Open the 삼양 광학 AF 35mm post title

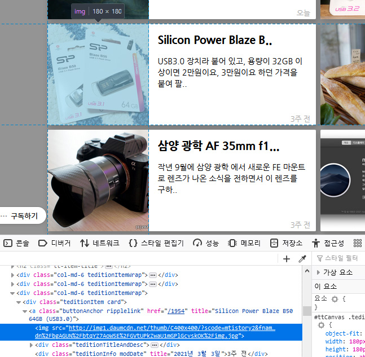[218, 146]
